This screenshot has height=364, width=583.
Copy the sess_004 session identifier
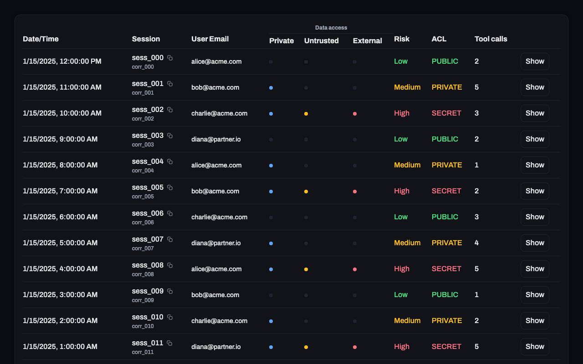pos(170,162)
